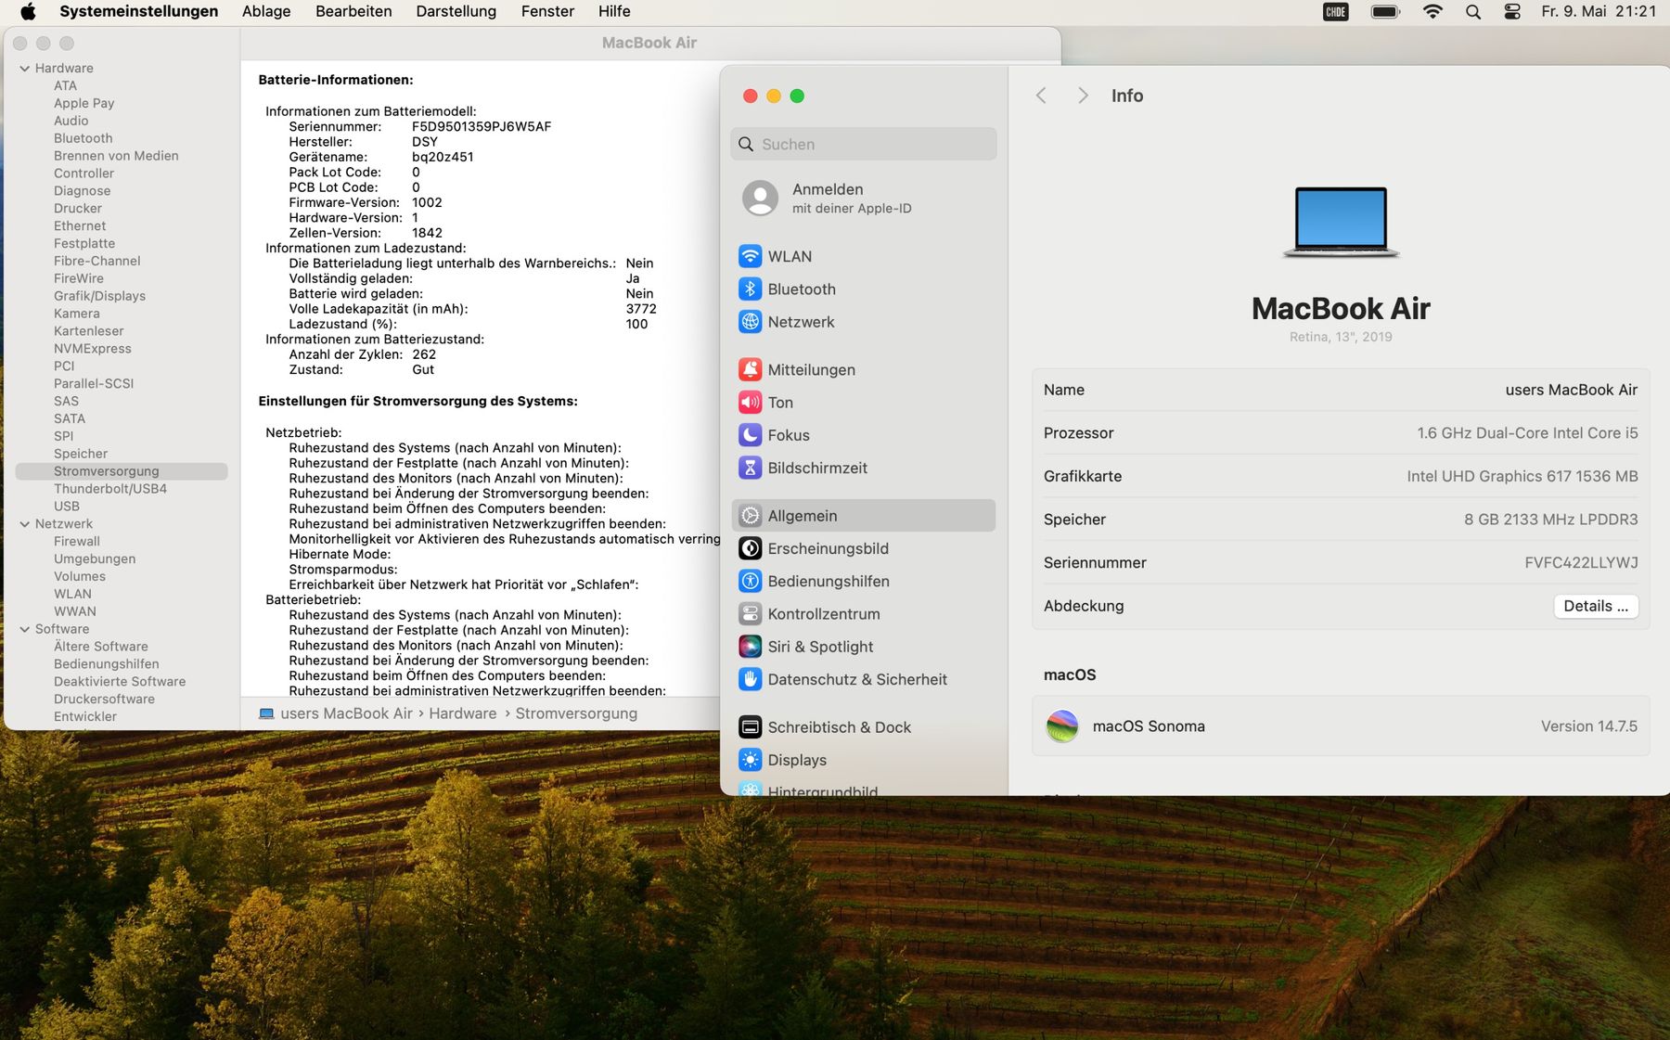Open the Hilfe menu
The width and height of the screenshot is (1670, 1040).
(614, 11)
